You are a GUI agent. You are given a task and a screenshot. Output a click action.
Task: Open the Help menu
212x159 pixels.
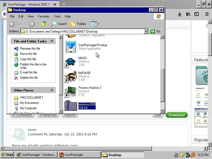coord(68,16)
